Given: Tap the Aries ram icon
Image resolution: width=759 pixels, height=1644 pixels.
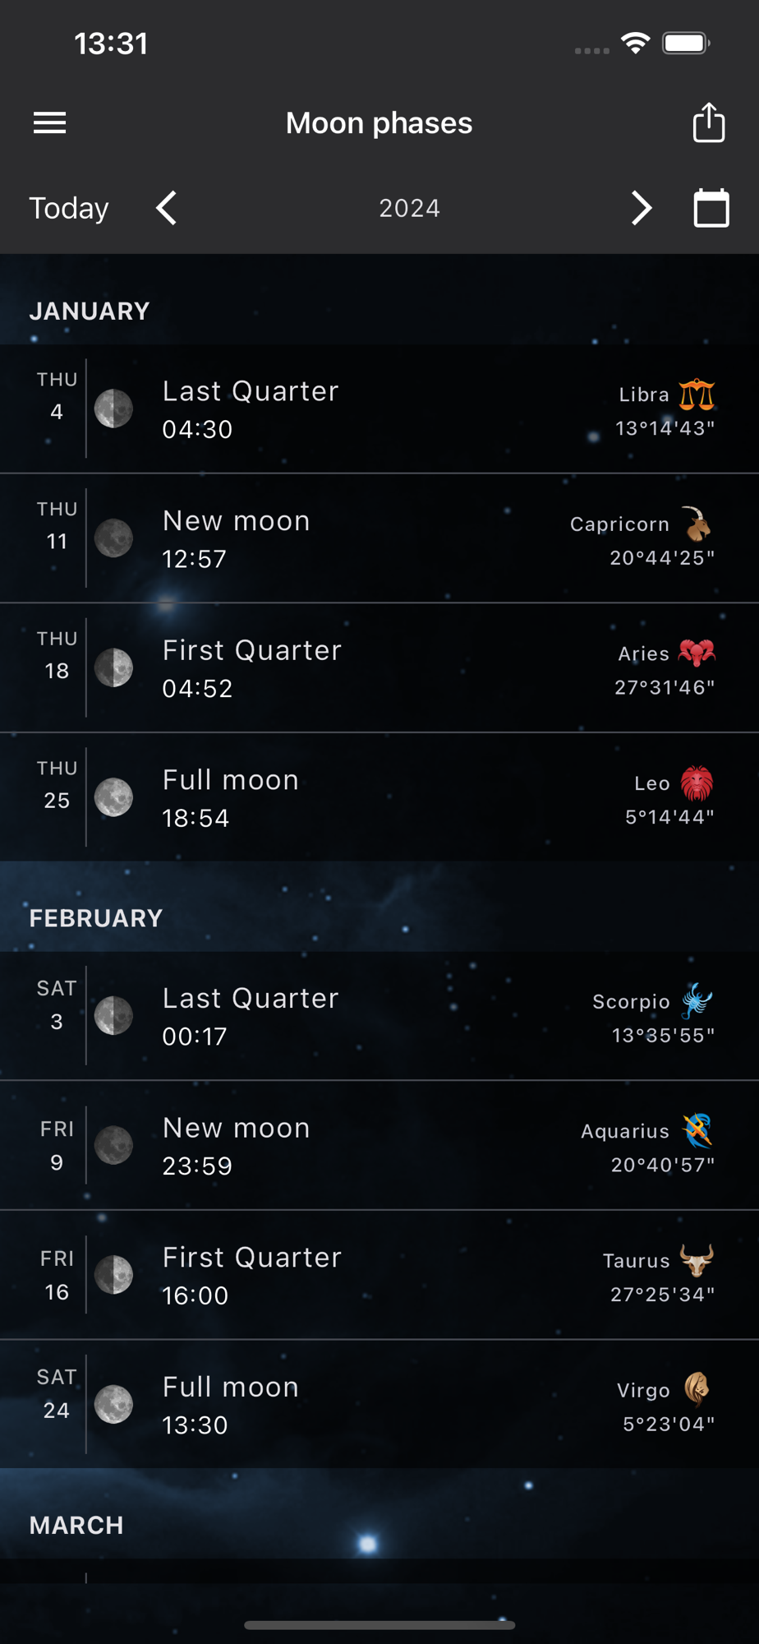Looking at the screenshot, I should tap(697, 653).
